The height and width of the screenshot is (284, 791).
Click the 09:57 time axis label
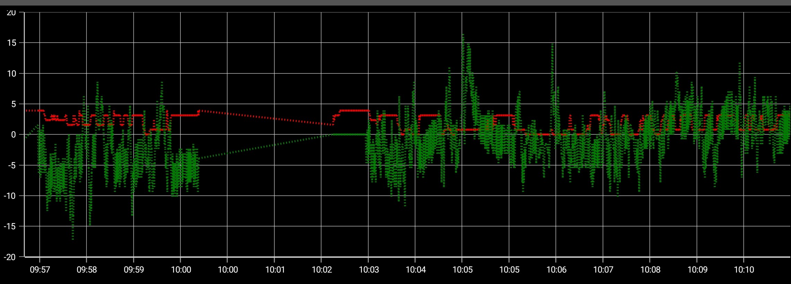40,270
